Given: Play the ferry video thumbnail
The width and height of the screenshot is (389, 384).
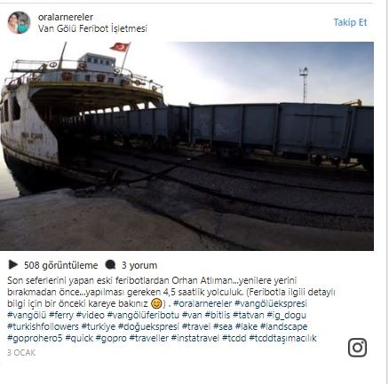Looking at the screenshot, I should click(187, 146).
